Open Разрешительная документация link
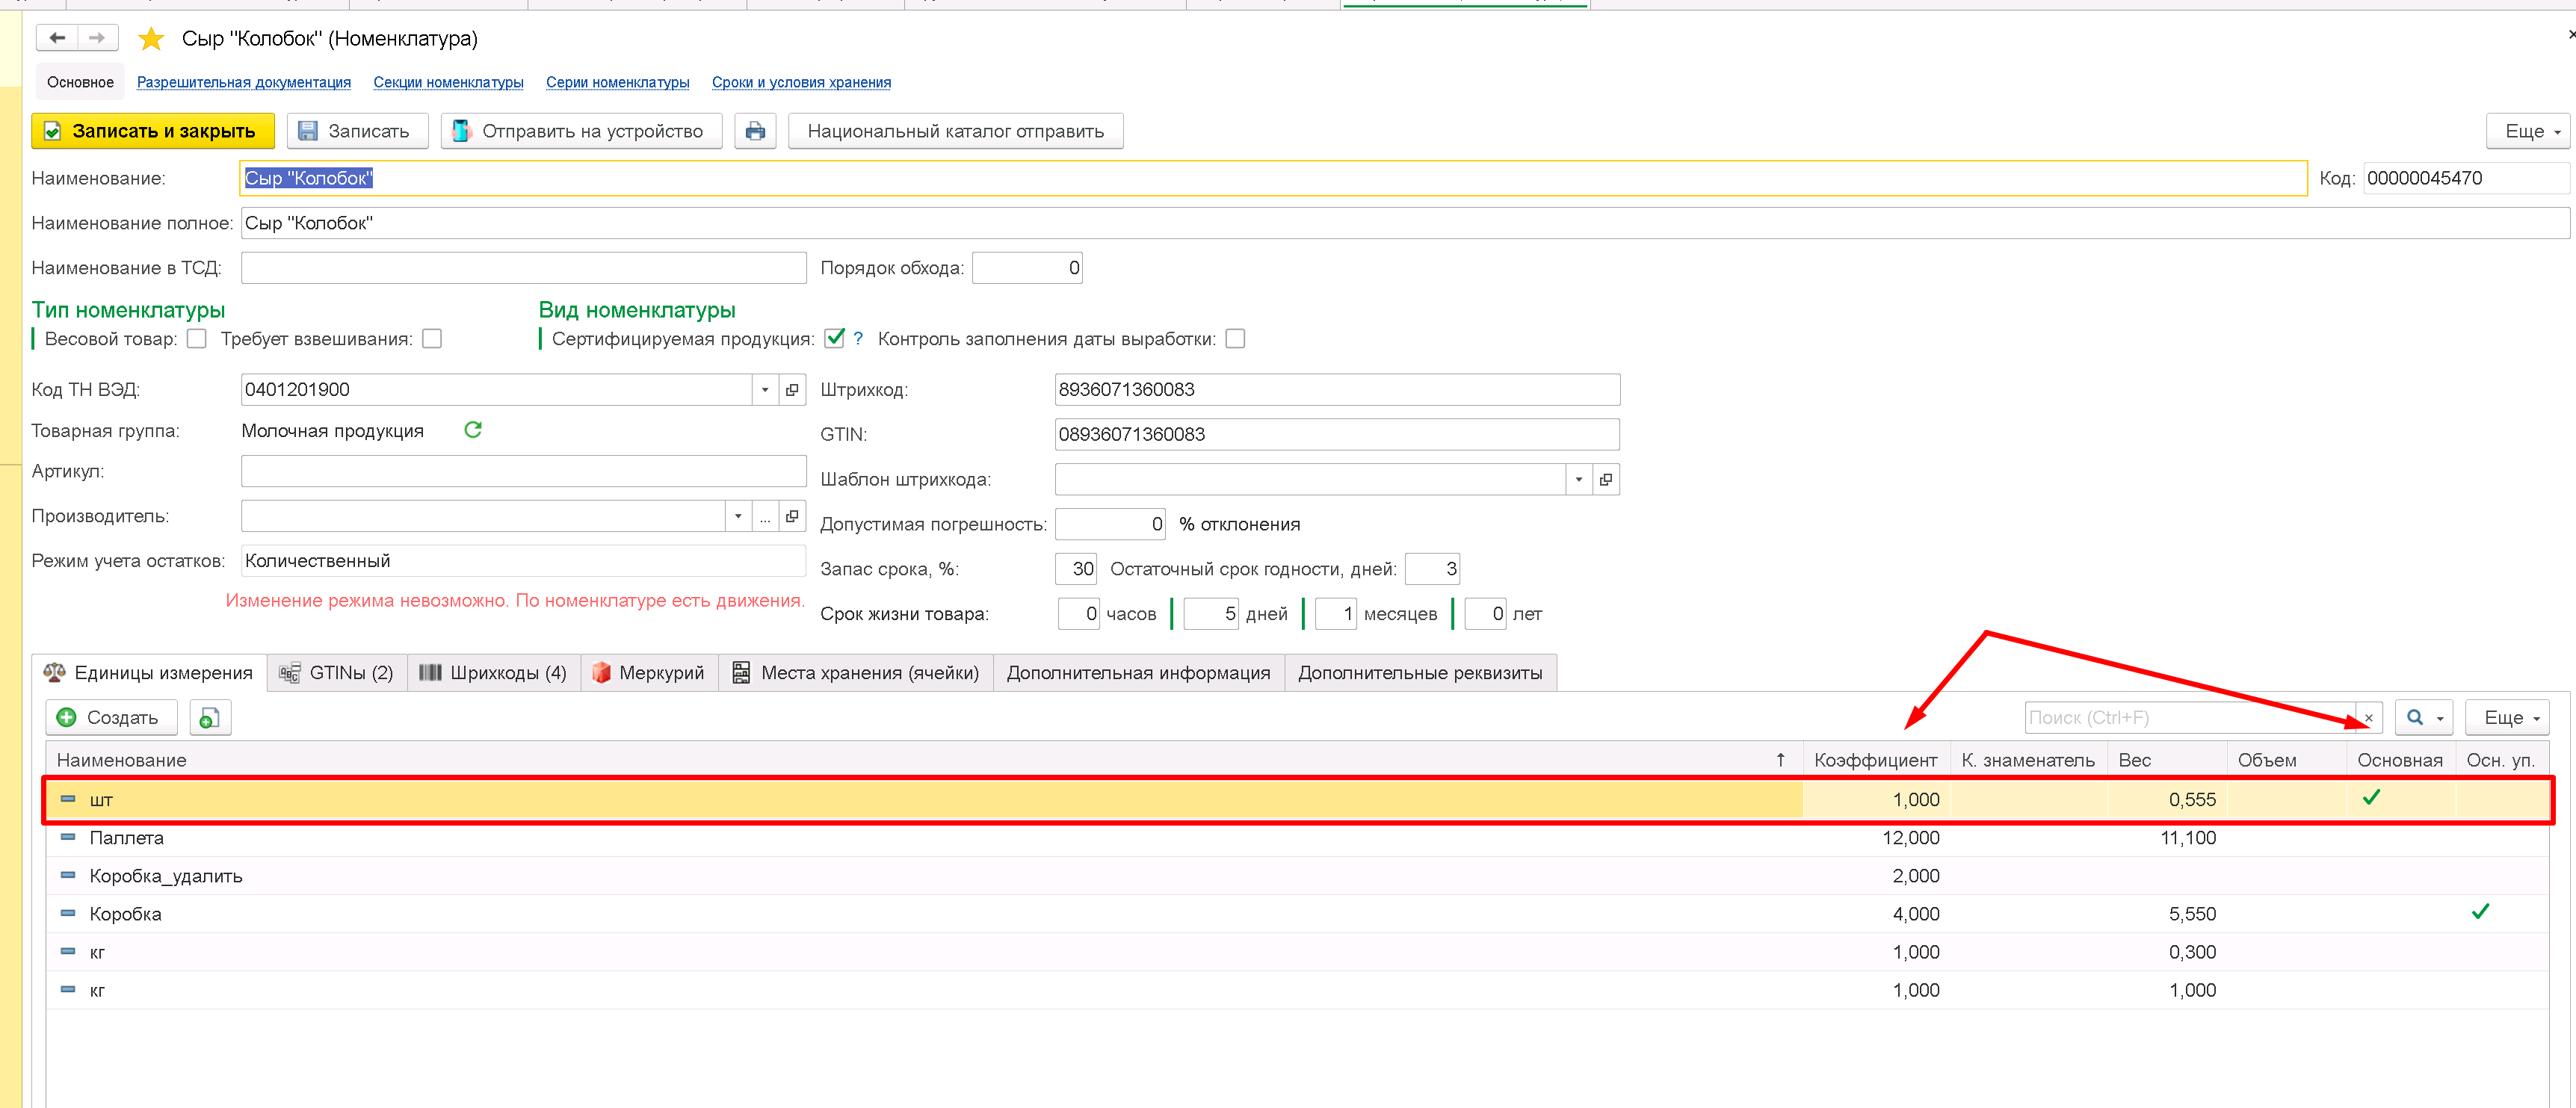This screenshot has height=1108, width=2576. pos(244,82)
